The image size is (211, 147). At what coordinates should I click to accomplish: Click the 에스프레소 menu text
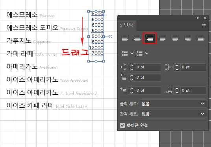[x=22, y=15]
